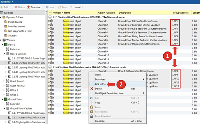Click the icon beside Paste Extended

point(92,116)
